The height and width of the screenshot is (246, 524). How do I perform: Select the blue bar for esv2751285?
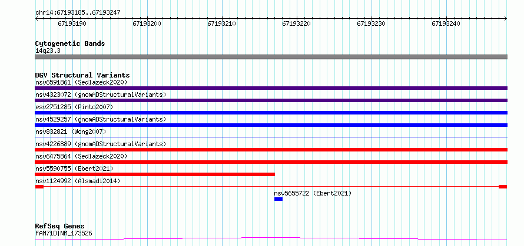tap(271, 113)
